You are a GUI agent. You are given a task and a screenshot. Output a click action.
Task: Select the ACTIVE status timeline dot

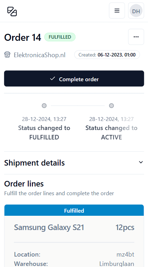[111, 106]
